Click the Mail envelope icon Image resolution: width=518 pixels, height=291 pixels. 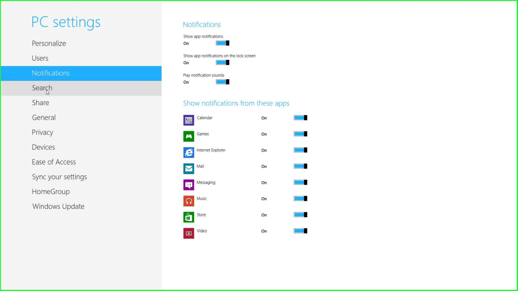click(x=189, y=169)
